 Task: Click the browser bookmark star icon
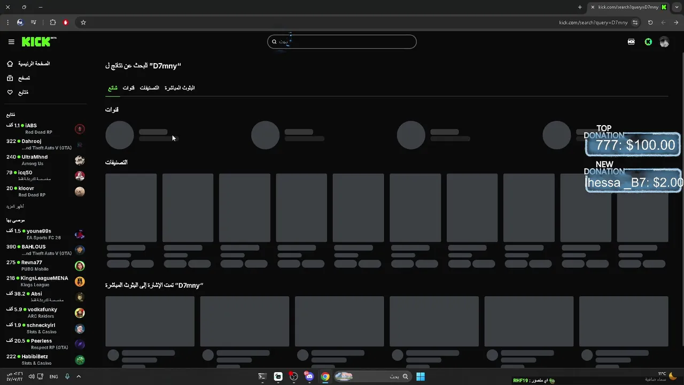coord(83,22)
